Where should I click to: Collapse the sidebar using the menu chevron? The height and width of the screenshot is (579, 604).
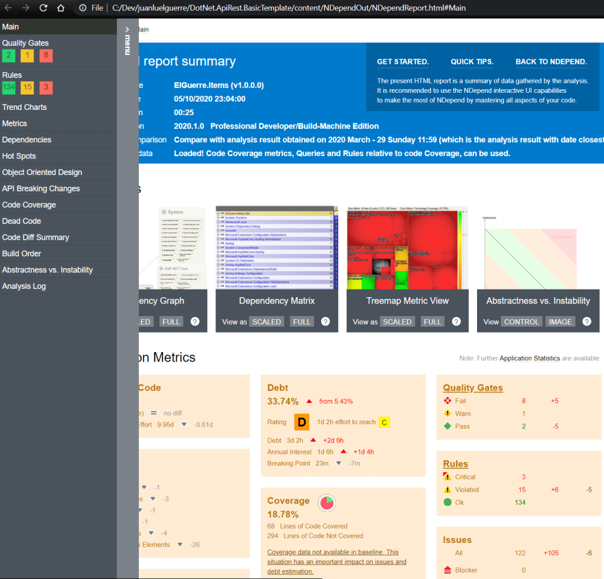point(127,29)
